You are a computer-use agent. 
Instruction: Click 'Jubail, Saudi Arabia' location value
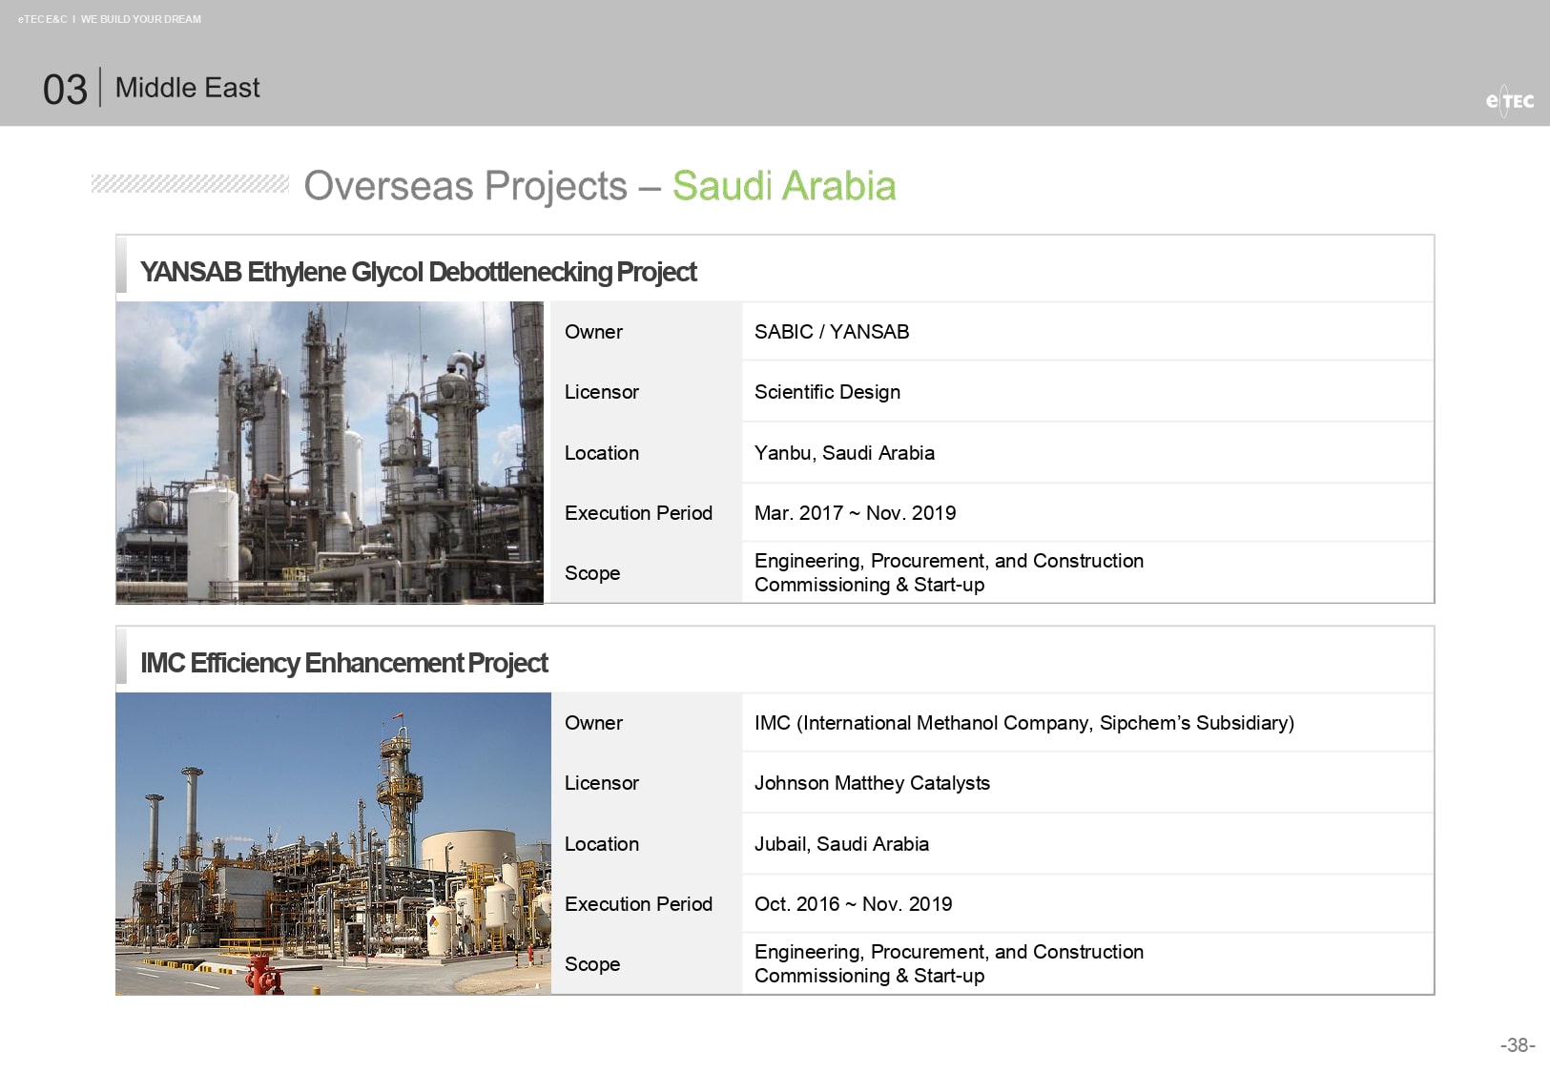click(841, 844)
